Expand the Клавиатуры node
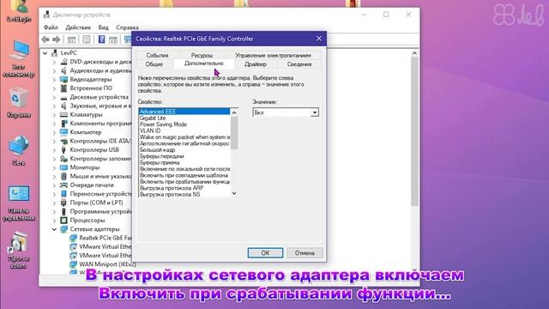This screenshot has height=309, width=549. (x=54, y=115)
